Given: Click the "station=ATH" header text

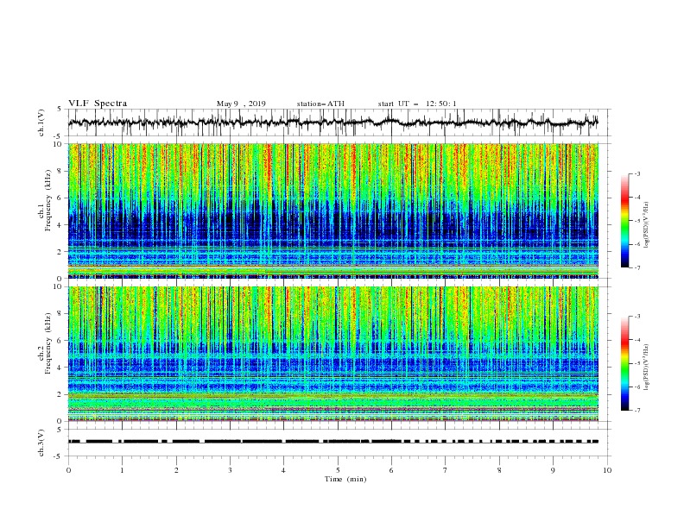Looking at the screenshot, I should click(320, 104).
